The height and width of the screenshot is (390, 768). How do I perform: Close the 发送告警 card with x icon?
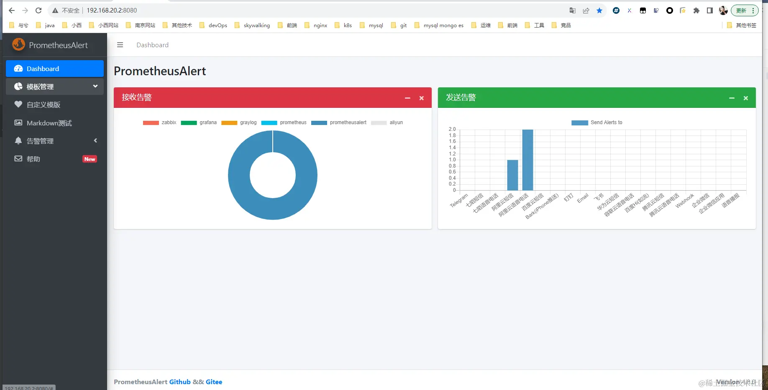746,98
